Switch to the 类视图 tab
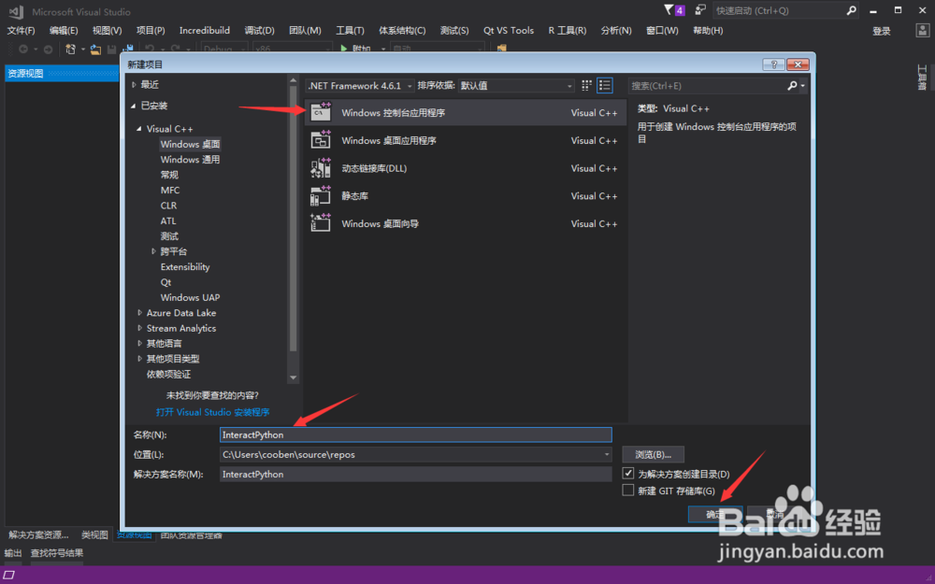This screenshot has width=935, height=584. [94, 534]
